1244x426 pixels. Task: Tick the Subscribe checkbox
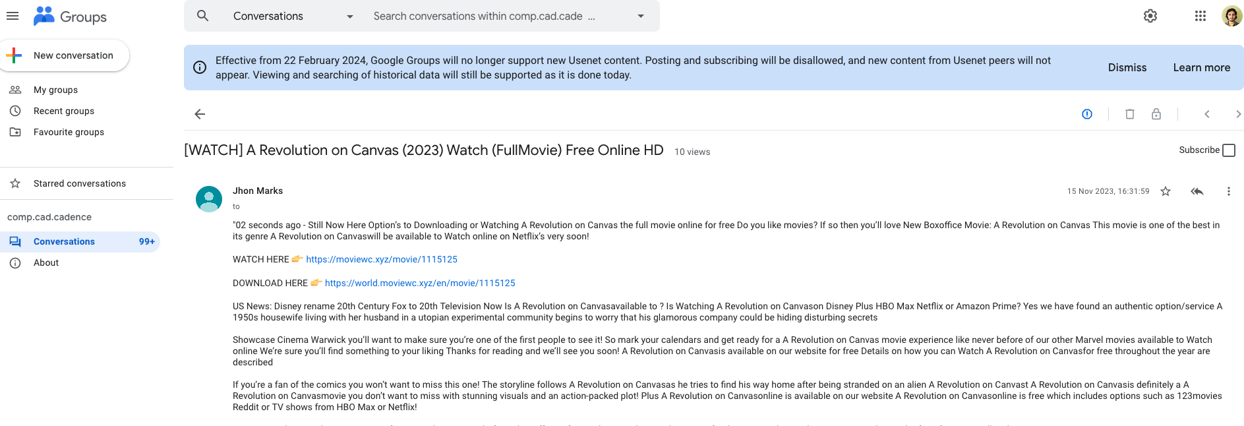tap(1229, 150)
